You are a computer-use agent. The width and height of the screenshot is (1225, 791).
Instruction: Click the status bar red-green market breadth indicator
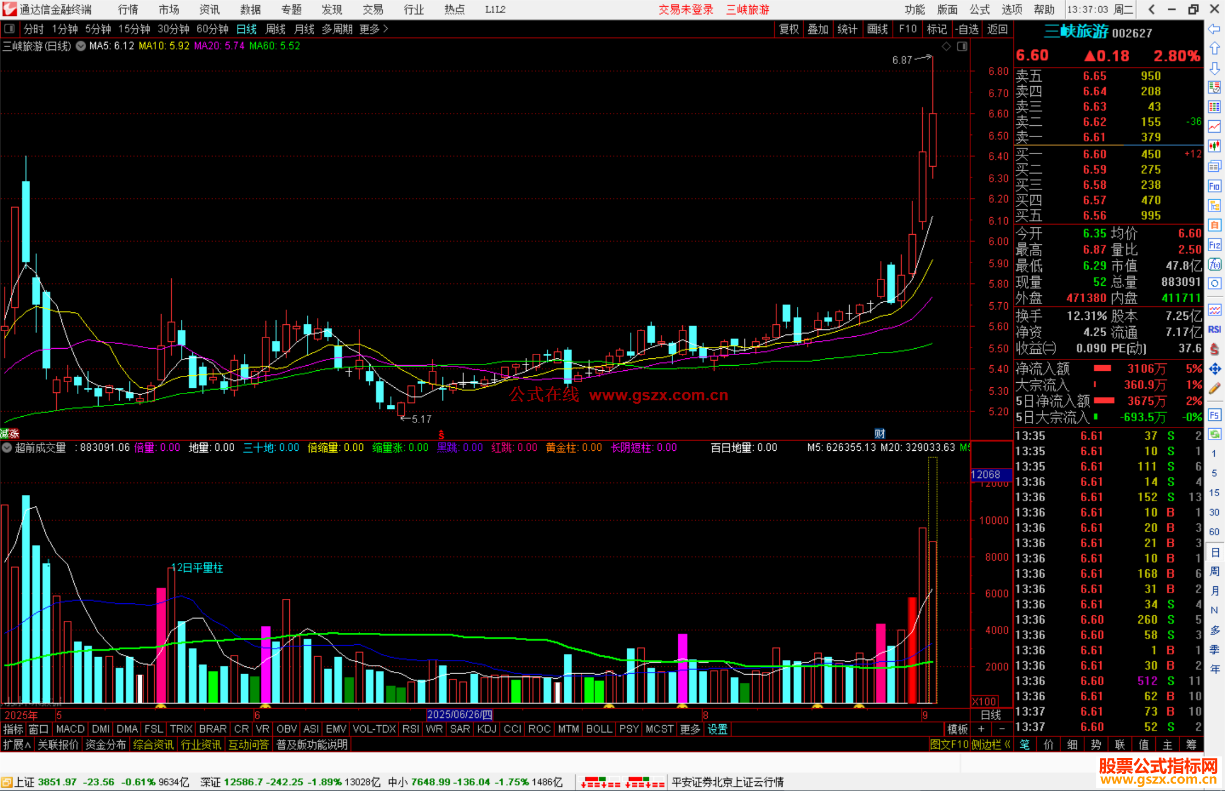tap(623, 782)
